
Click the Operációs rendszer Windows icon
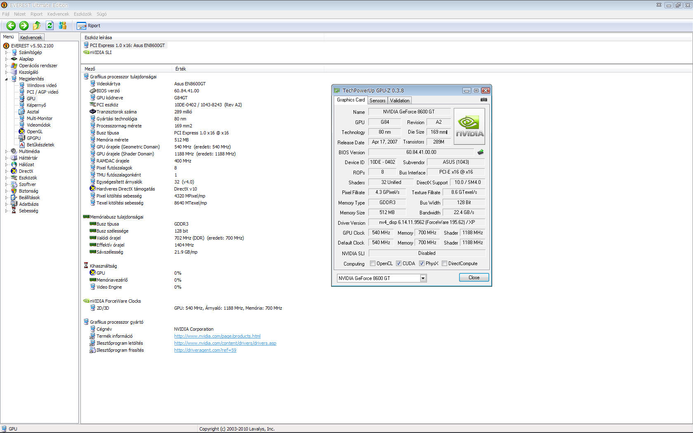click(x=14, y=66)
